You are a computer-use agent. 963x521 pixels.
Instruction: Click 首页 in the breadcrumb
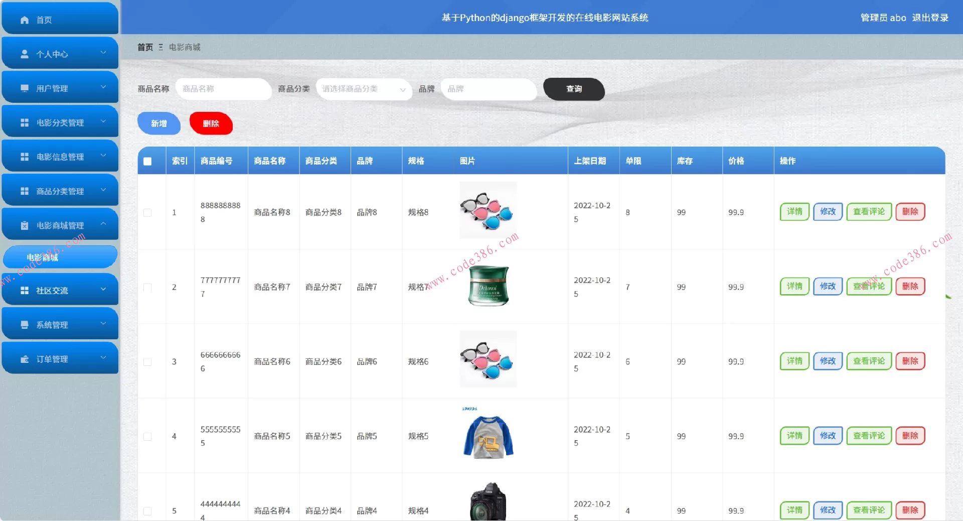(x=144, y=47)
